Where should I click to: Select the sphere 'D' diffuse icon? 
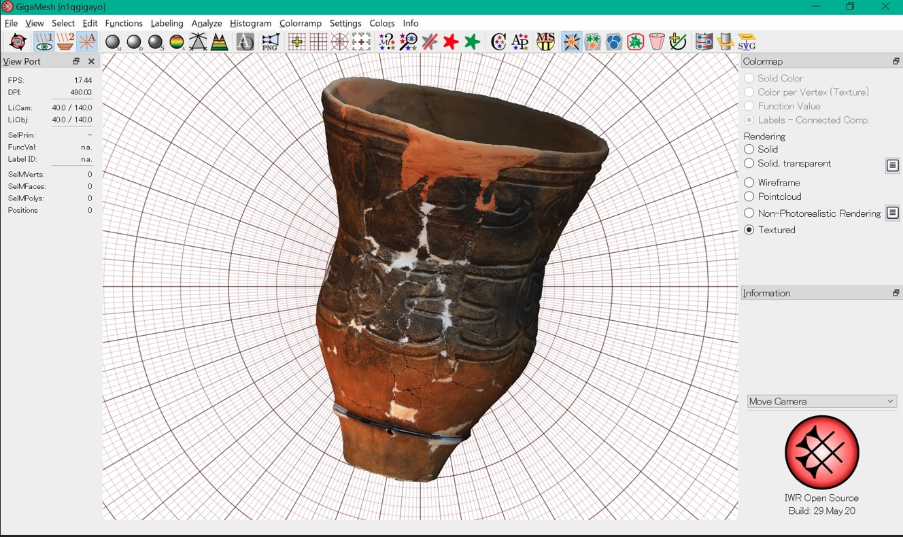(135, 42)
